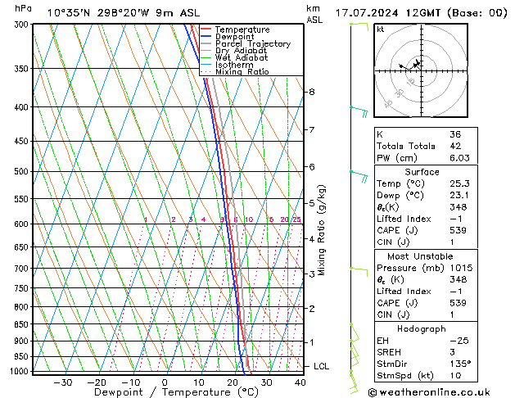
Task: Click the red Temperature line legend swatch
Action: pyautogui.click(x=206, y=29)
